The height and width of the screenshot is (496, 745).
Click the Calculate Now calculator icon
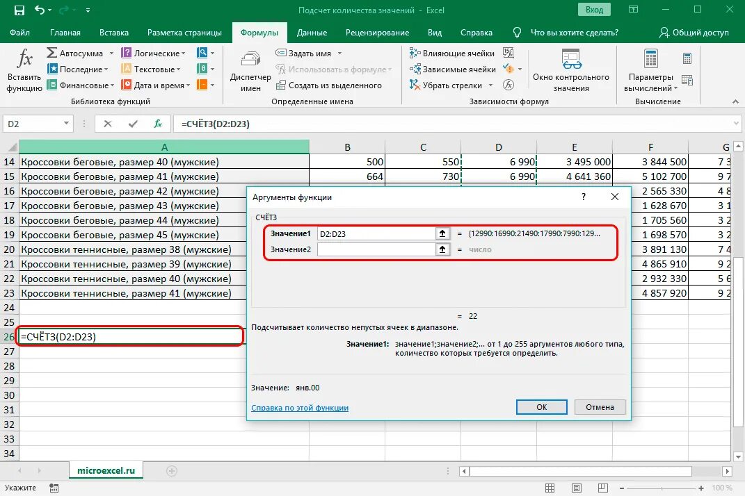coord(687,58)
